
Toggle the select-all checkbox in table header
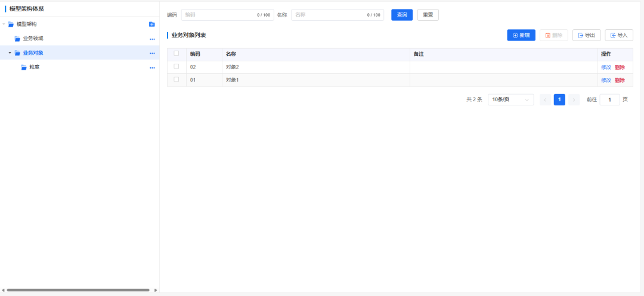(x=176, y=53)
